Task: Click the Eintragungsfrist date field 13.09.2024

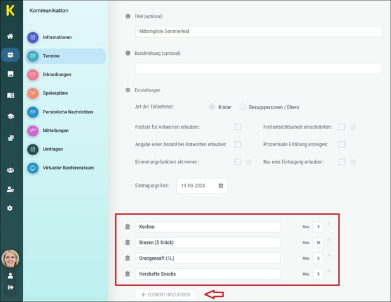Action: (202, 186)
